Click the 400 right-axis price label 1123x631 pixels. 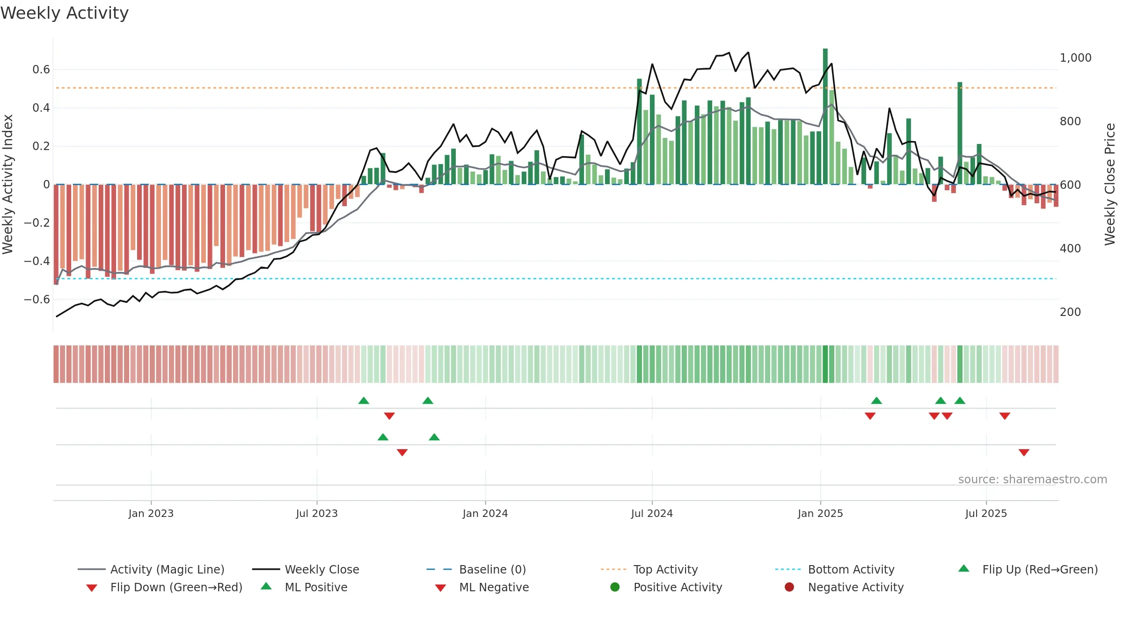[1071, 249]
